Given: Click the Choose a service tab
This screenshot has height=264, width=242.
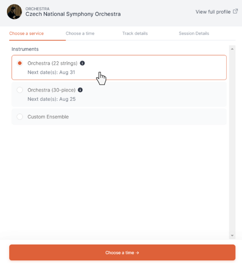Looking at the screenshot, I should (x=26, y=33).
